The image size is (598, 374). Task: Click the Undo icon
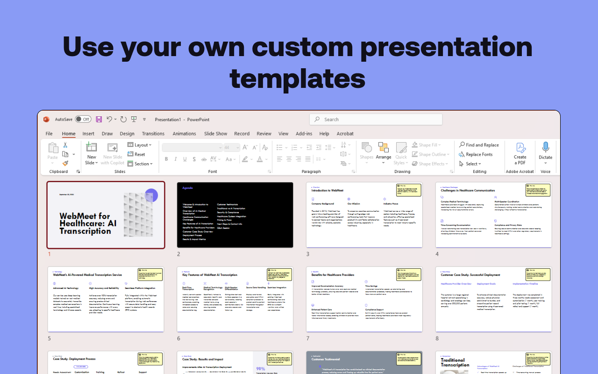coord(109,119)
